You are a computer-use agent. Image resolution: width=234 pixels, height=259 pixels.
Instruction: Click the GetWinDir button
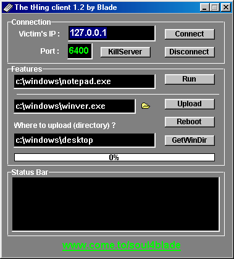pos(190,140)
